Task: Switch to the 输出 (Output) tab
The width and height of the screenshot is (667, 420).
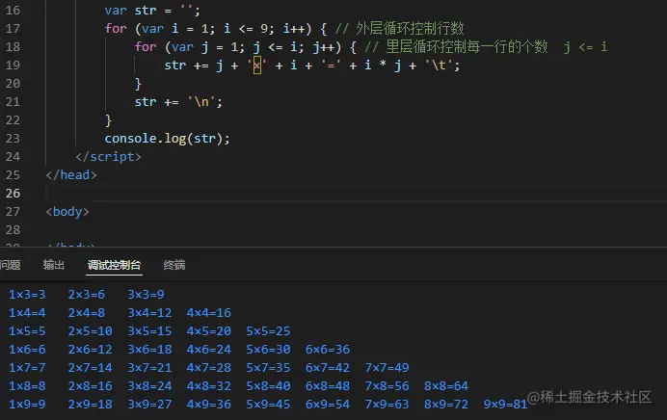Action: pos(54,265)
